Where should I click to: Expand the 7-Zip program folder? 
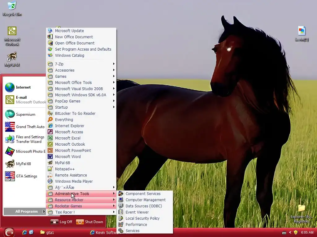[81, 64]
